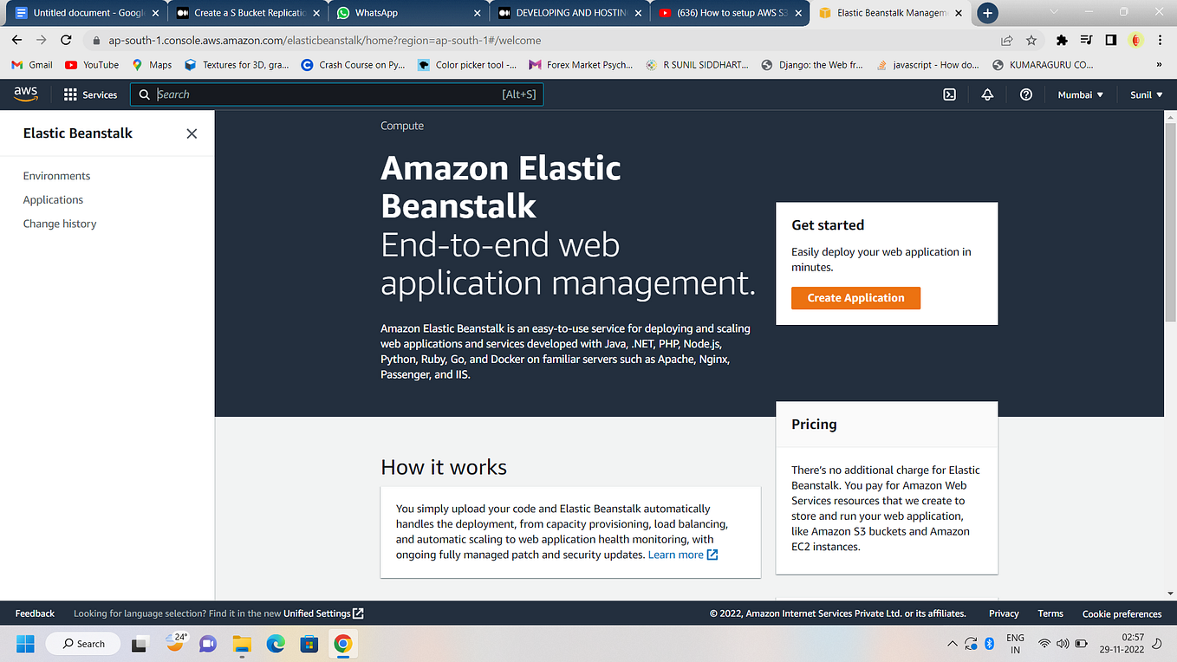Click the Bluetooth icon in the system tray
This screenshot has width=1177, height=662.
click(990, 643)
